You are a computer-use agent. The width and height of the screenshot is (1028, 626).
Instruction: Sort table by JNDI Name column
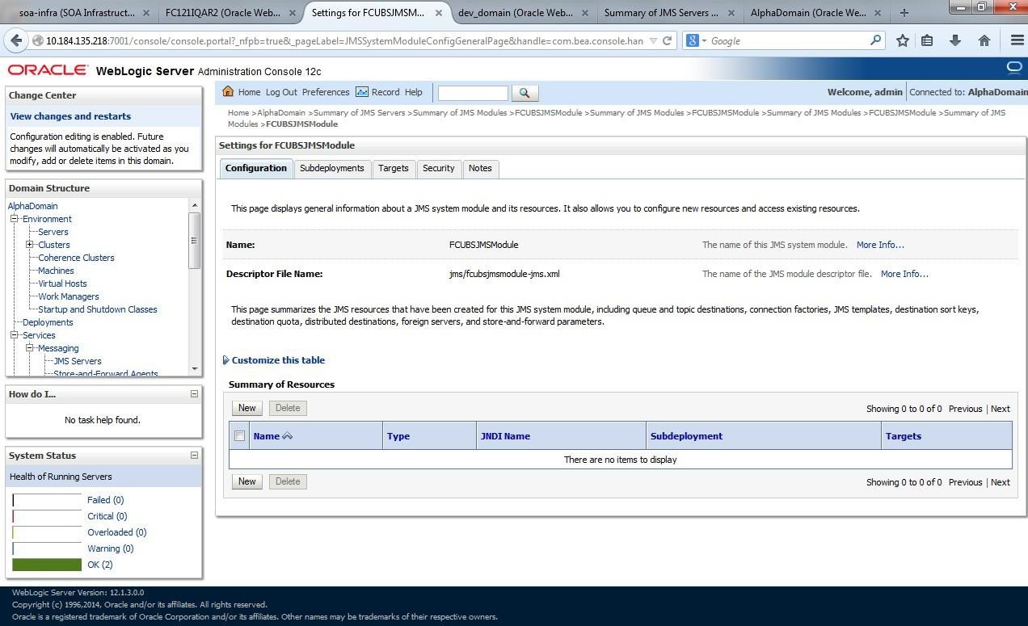pos(505,436)
